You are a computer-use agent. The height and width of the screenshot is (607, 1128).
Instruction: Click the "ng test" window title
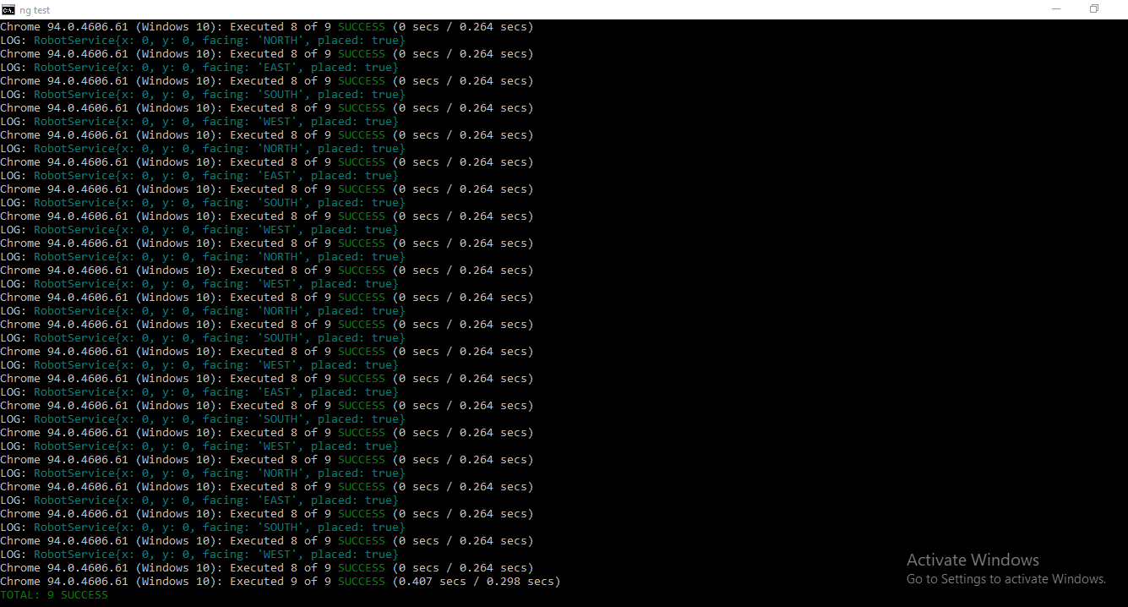tap(35, 10)
